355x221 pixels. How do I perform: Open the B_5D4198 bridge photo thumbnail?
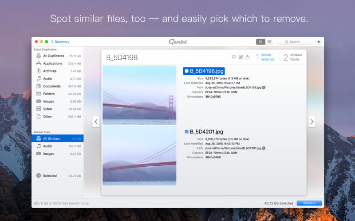pyautogui.click(x=139, y=95)
